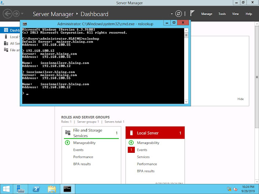Maximize the nslookup command prompt window
Screen dimensions: 259x194
(x=174, y=23)
